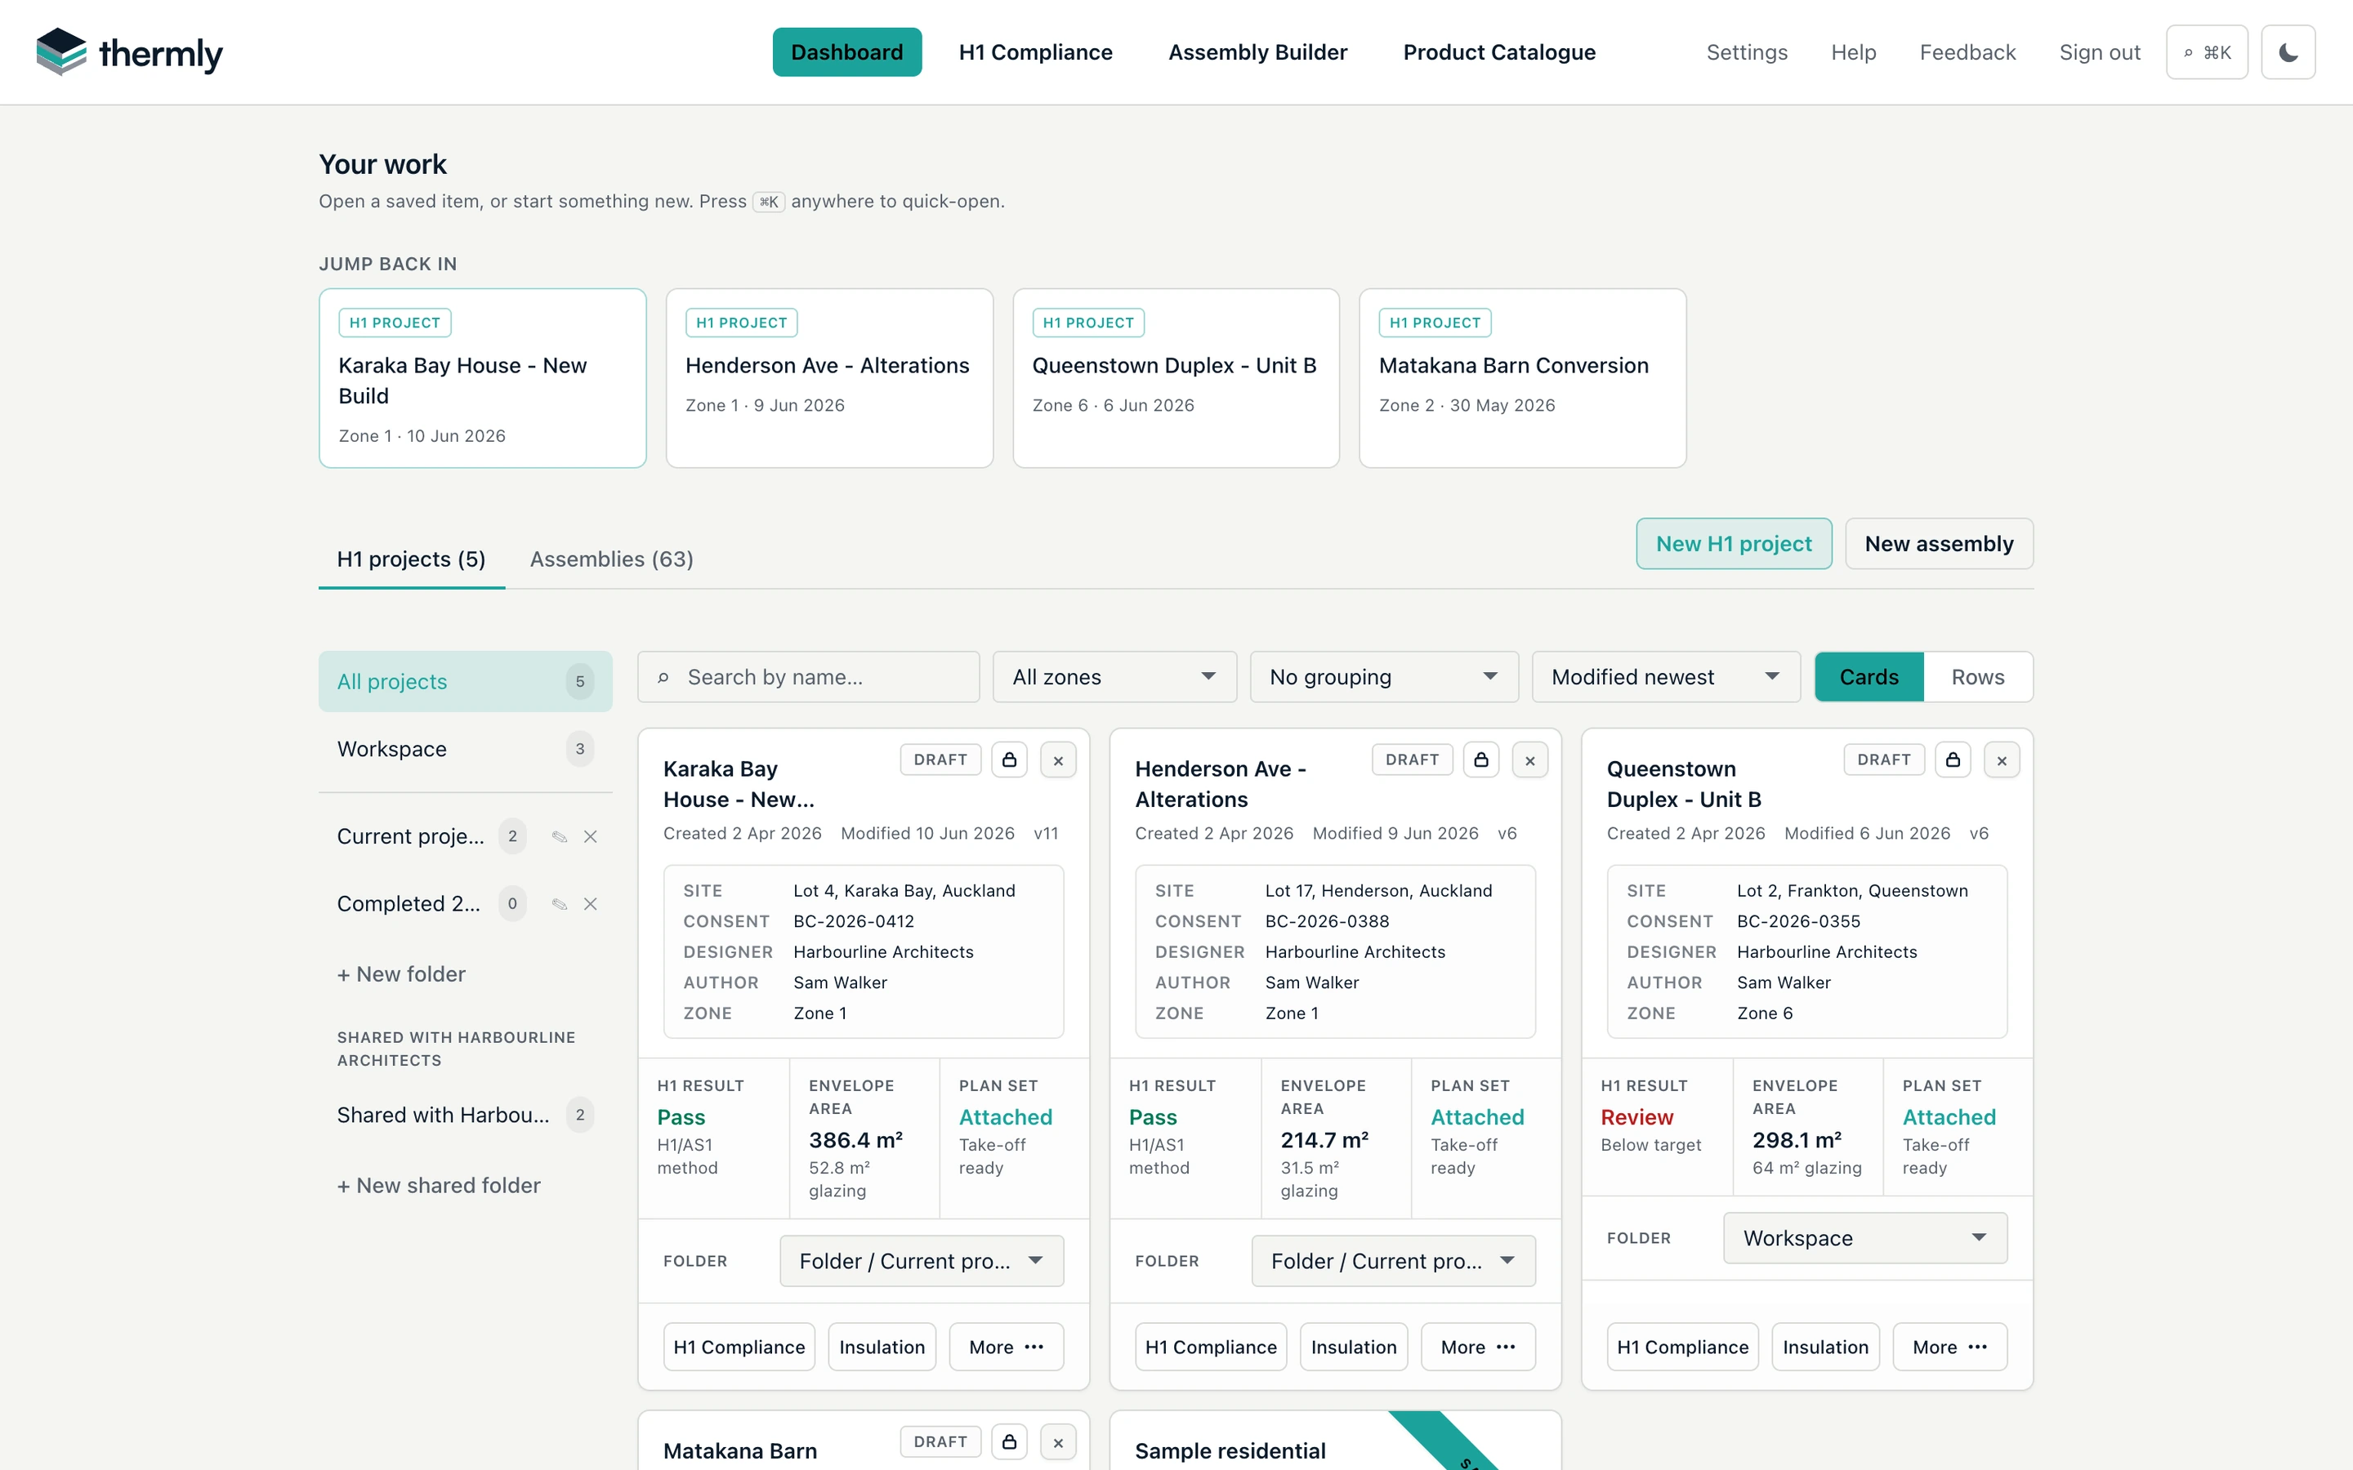Lock the Karaka Bay House card
Screen dimensions: 2353x1470
1009,759
